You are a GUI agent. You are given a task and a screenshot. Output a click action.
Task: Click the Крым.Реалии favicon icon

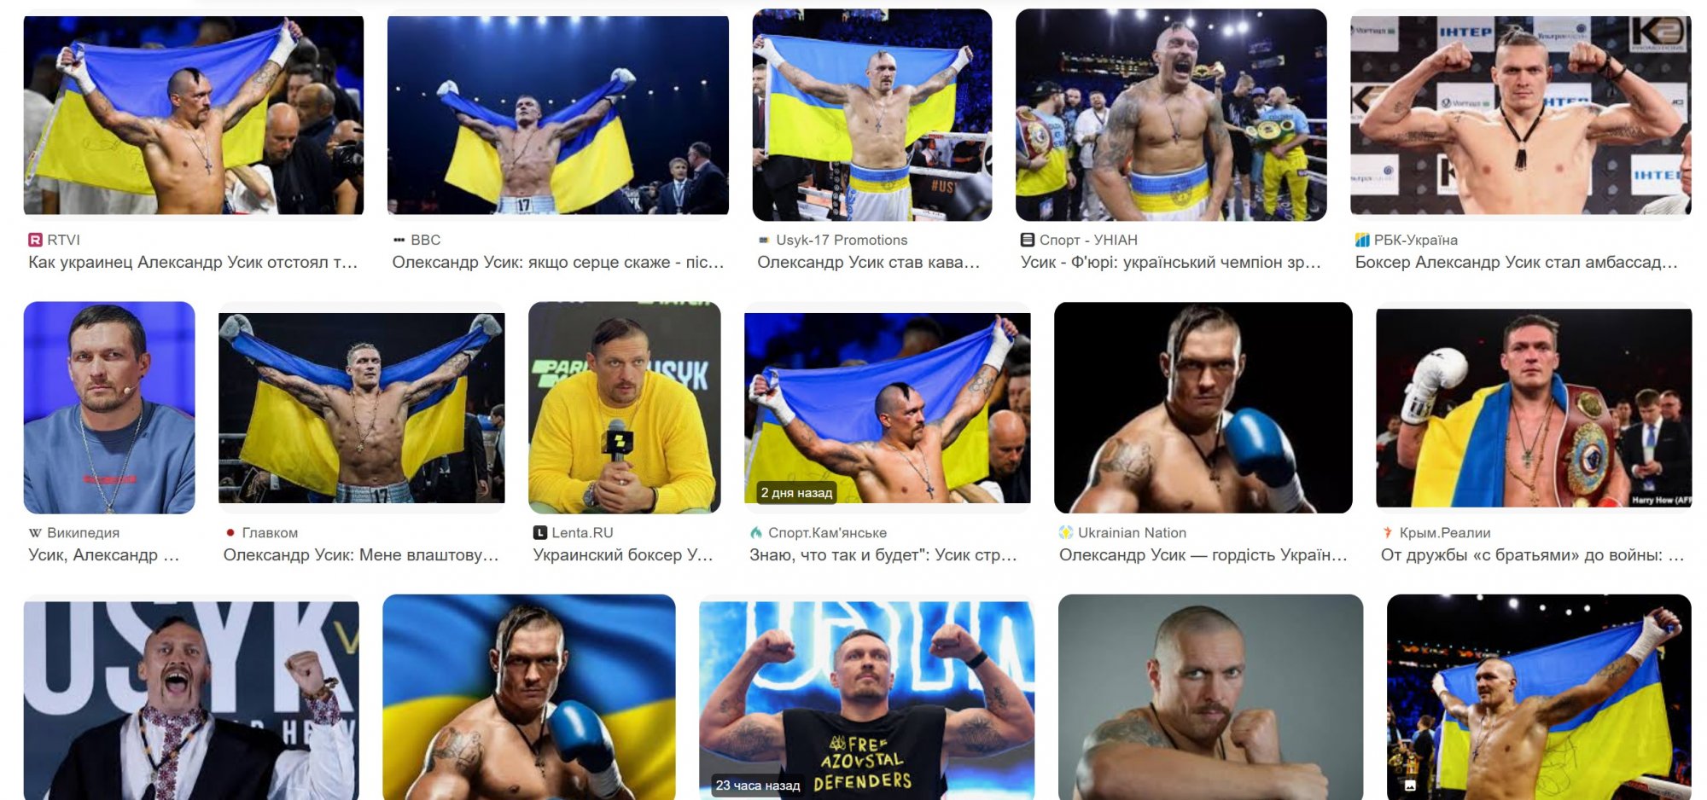[1388, 533]
